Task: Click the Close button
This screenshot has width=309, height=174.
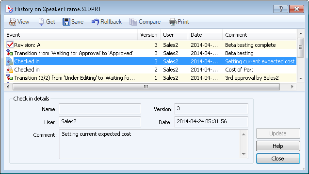Action: pyautogui.click(x=278, y=159)
